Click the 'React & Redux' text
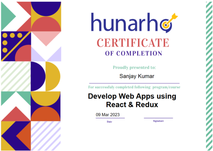This screenshot has width=213, height=151. pos(132,105)
